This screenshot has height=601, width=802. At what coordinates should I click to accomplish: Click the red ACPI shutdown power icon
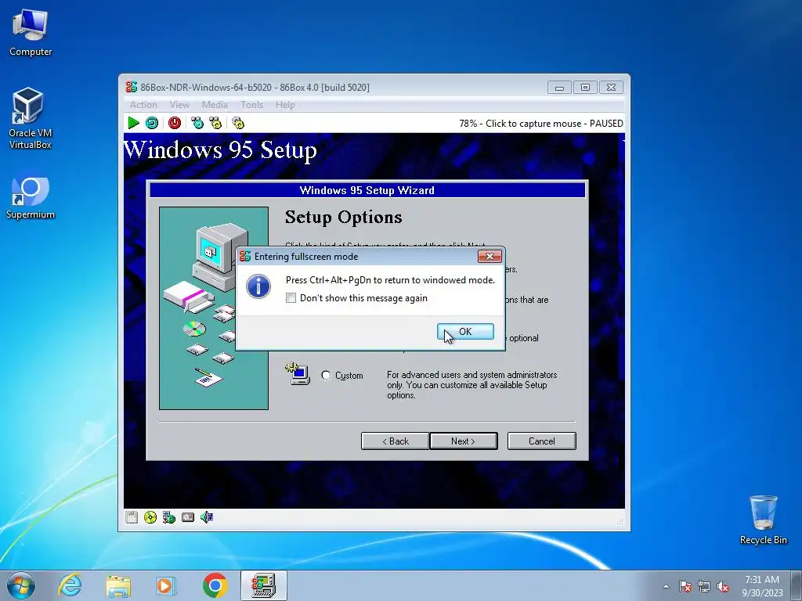coord(175,123)
